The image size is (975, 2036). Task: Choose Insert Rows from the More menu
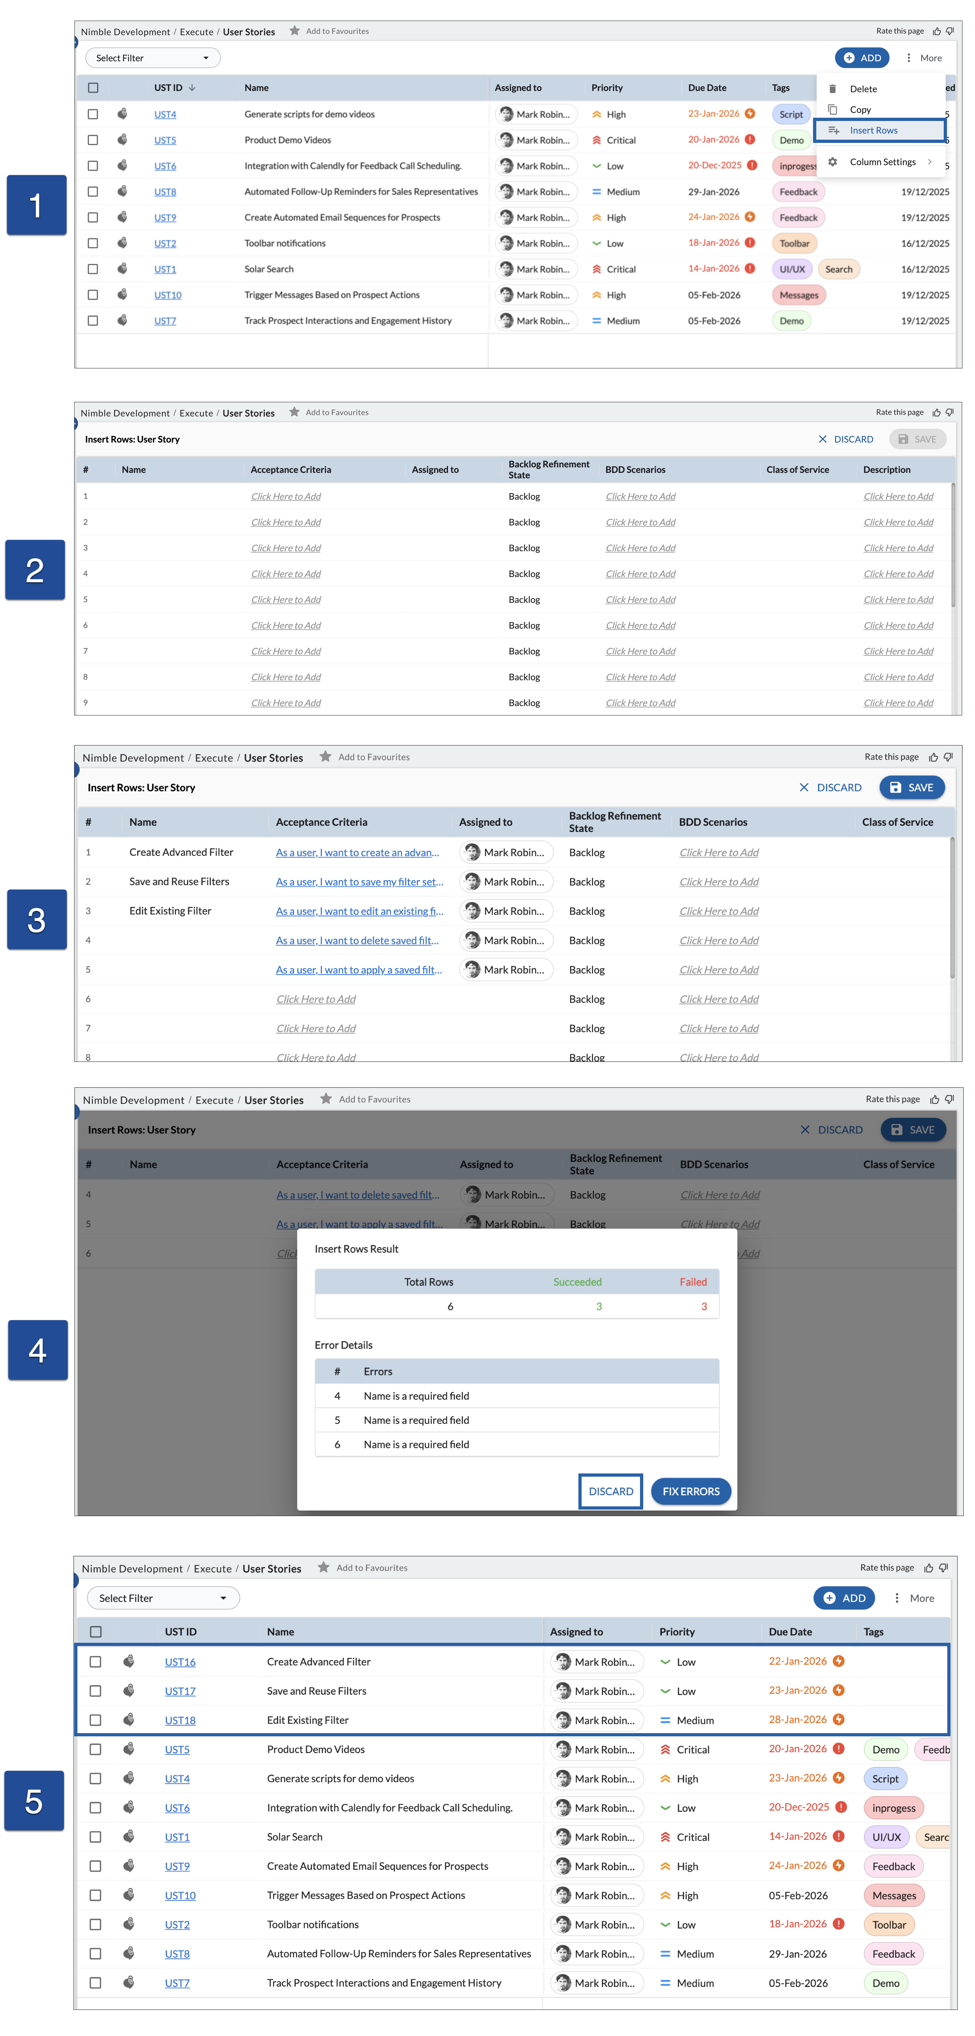click(880, 130)
